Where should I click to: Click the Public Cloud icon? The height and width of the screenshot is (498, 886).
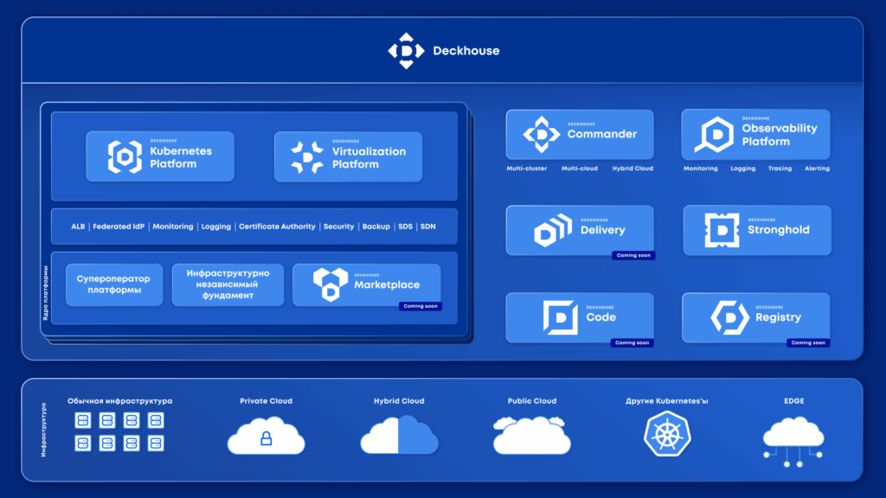(531, 435)
